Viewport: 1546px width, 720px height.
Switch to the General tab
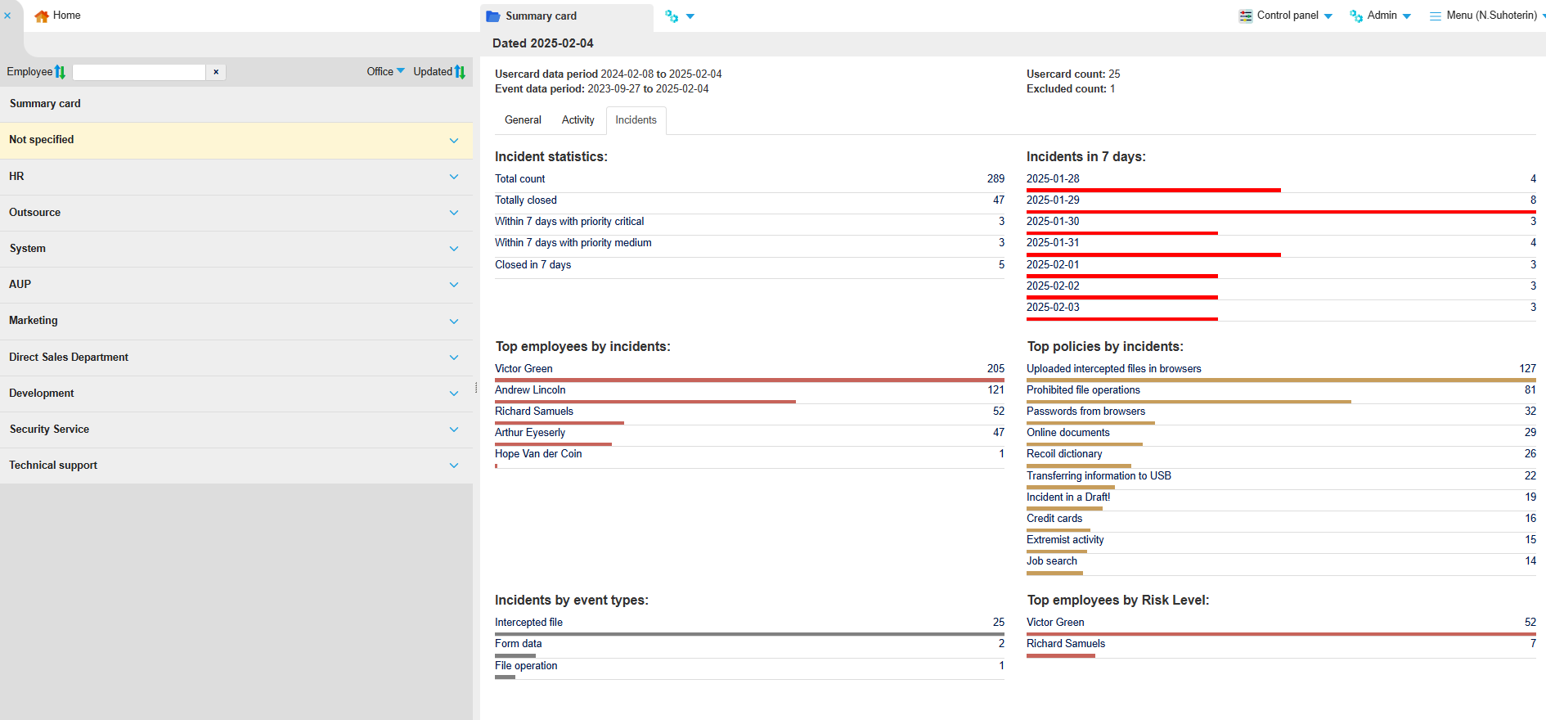point(523,120)
